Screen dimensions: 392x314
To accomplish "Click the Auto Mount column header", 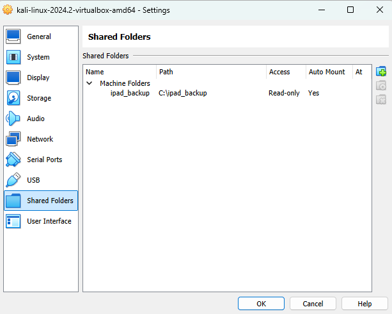I will 326,72.
